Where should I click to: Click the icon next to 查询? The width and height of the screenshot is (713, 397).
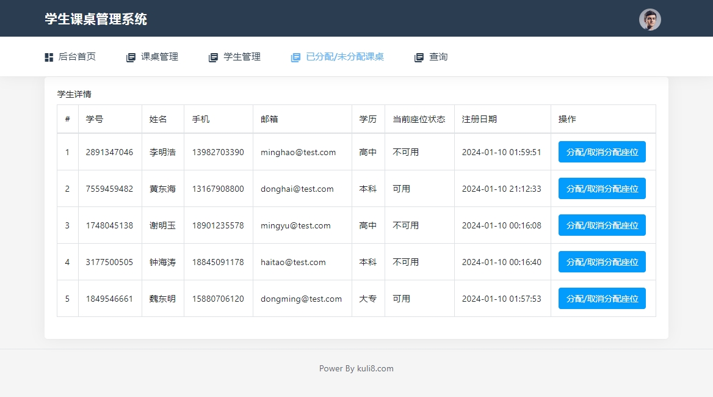[419, 57]
